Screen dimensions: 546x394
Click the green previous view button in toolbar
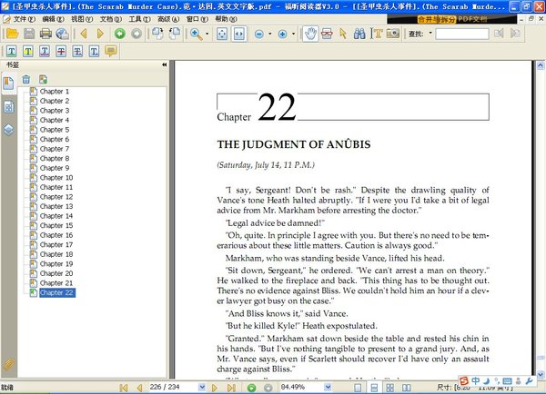120,34
